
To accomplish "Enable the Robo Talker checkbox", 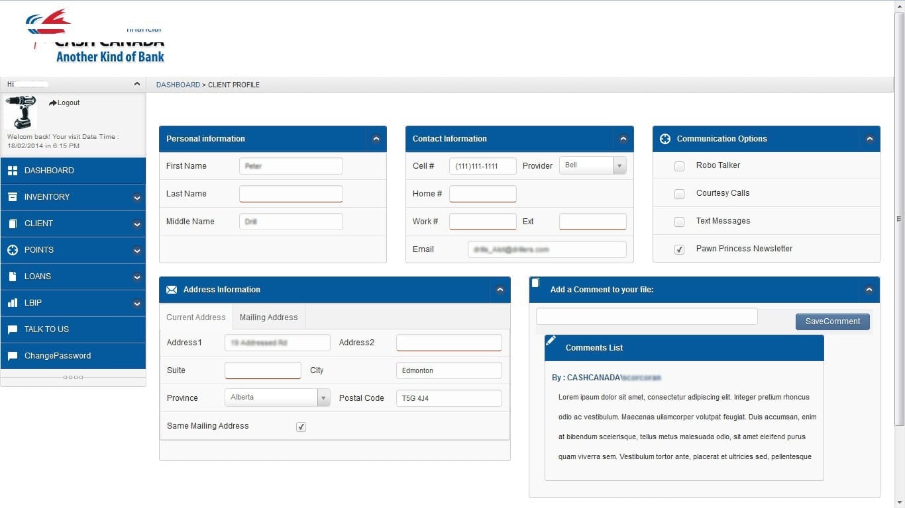I will 679,167.
